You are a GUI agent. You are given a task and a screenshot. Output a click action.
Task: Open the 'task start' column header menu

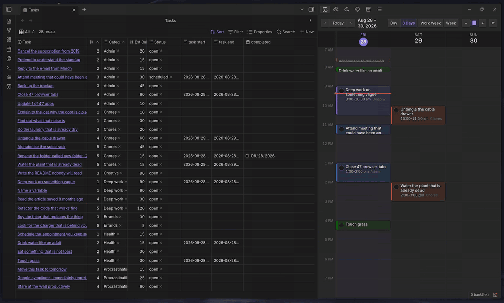(196, 42)
